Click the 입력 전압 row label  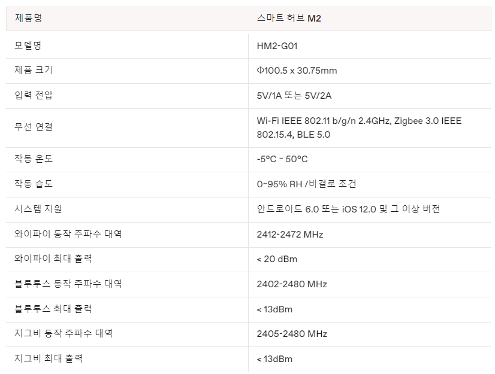click(34, 95)
